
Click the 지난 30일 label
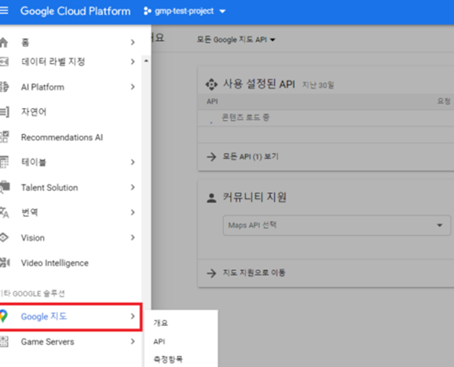318,85
